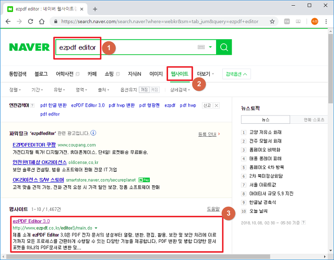
Task: Click related search 'ezPDF Editor 3.0'
Action: pyautogui.click(x=88, y=105)
